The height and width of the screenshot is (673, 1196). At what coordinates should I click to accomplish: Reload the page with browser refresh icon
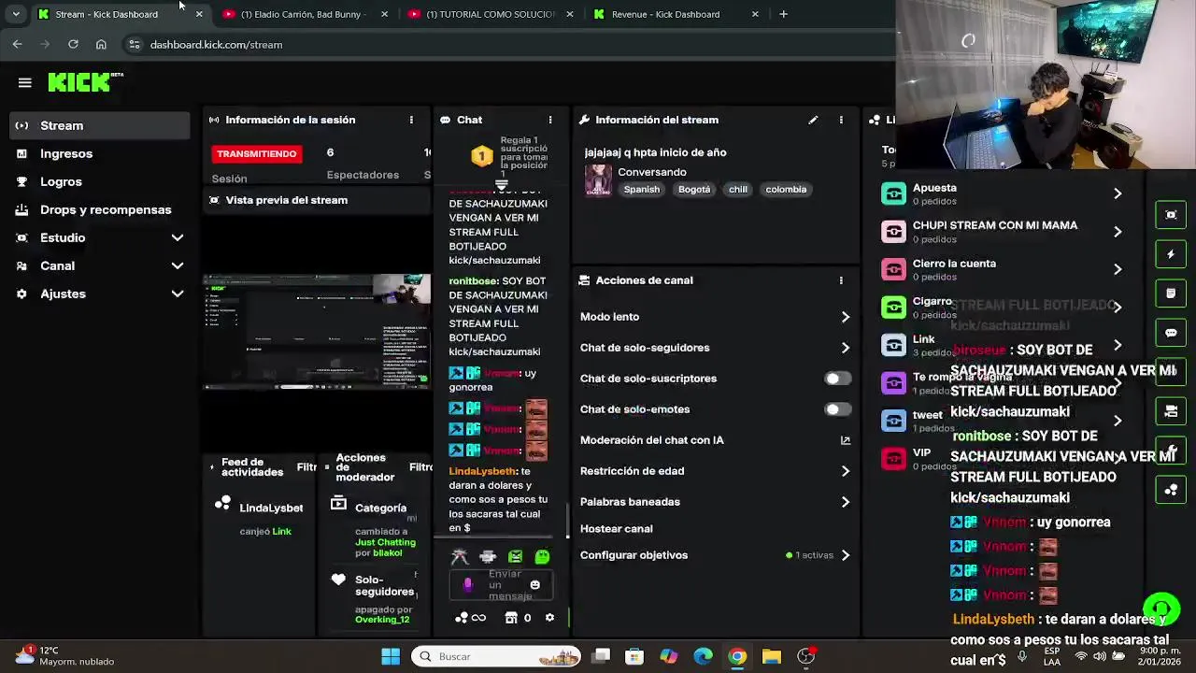(73, 44)
